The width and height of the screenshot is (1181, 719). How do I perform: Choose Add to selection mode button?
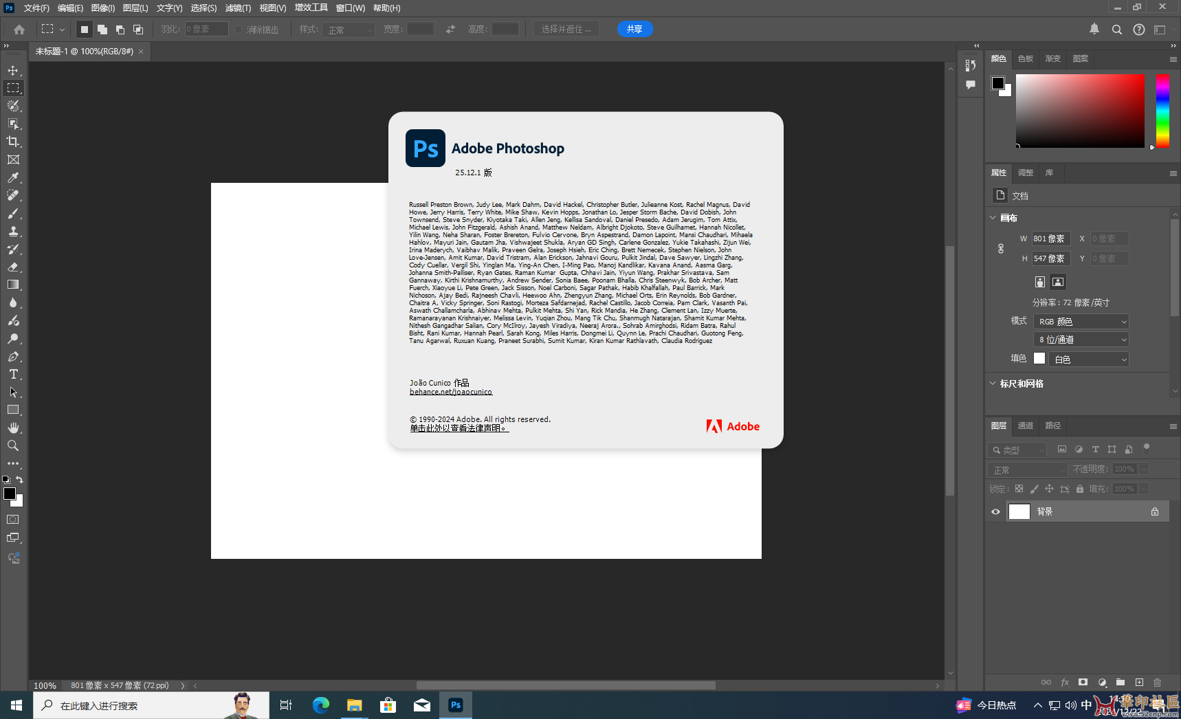tap(102, 30)
